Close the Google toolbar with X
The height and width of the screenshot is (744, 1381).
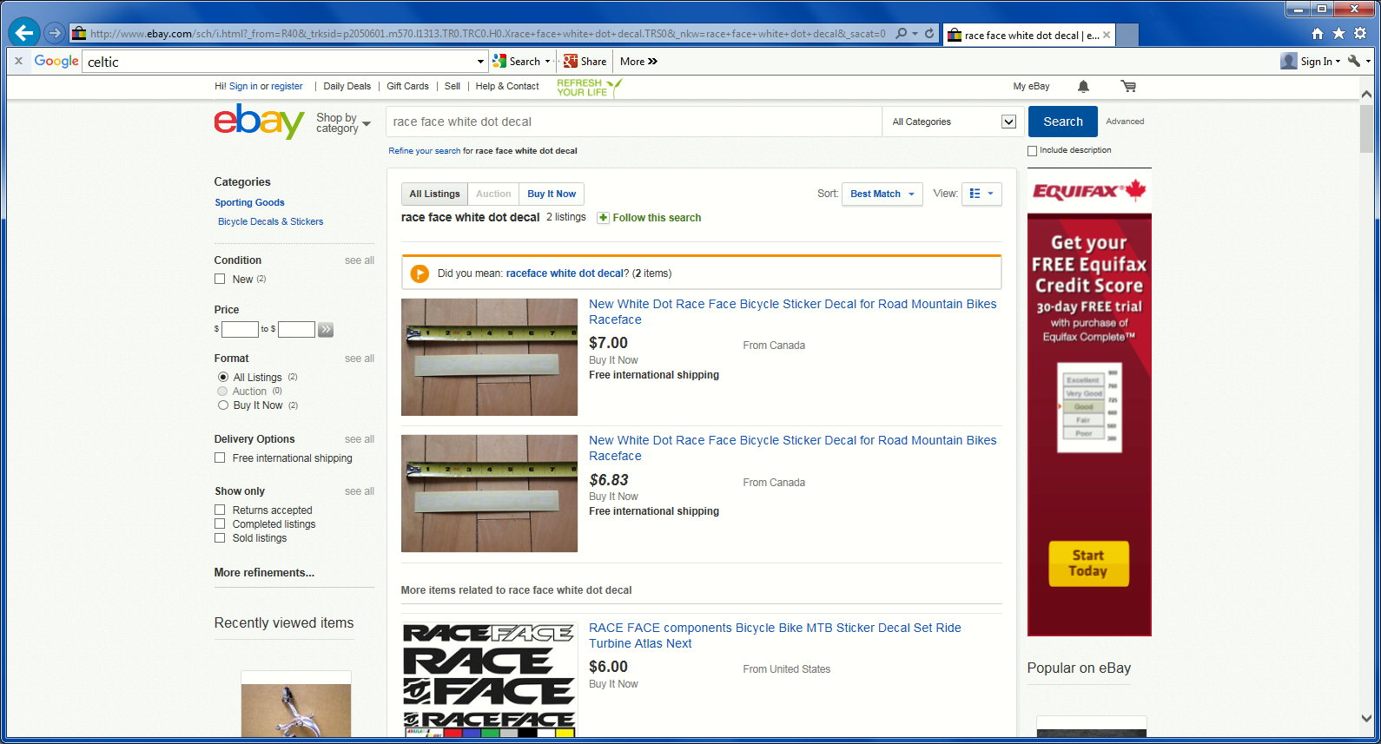[18, 61]
